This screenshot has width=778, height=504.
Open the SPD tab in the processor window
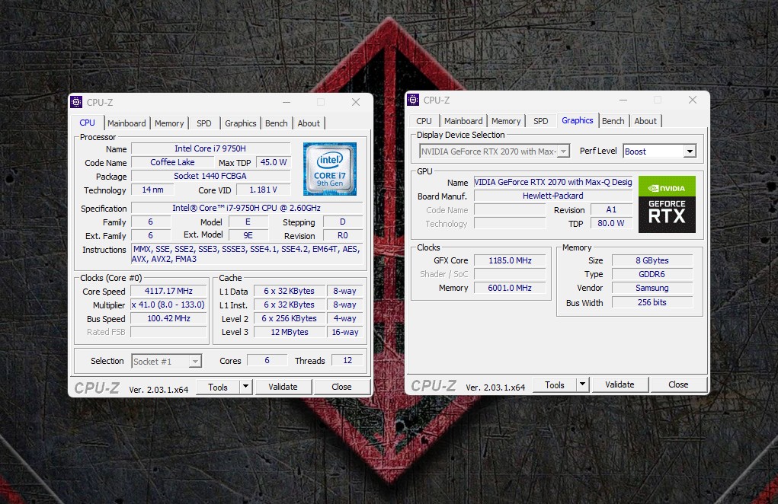coord(204,123)
